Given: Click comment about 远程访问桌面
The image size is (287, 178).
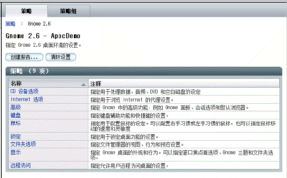Looking at the screenshot, I should point(129,166).
